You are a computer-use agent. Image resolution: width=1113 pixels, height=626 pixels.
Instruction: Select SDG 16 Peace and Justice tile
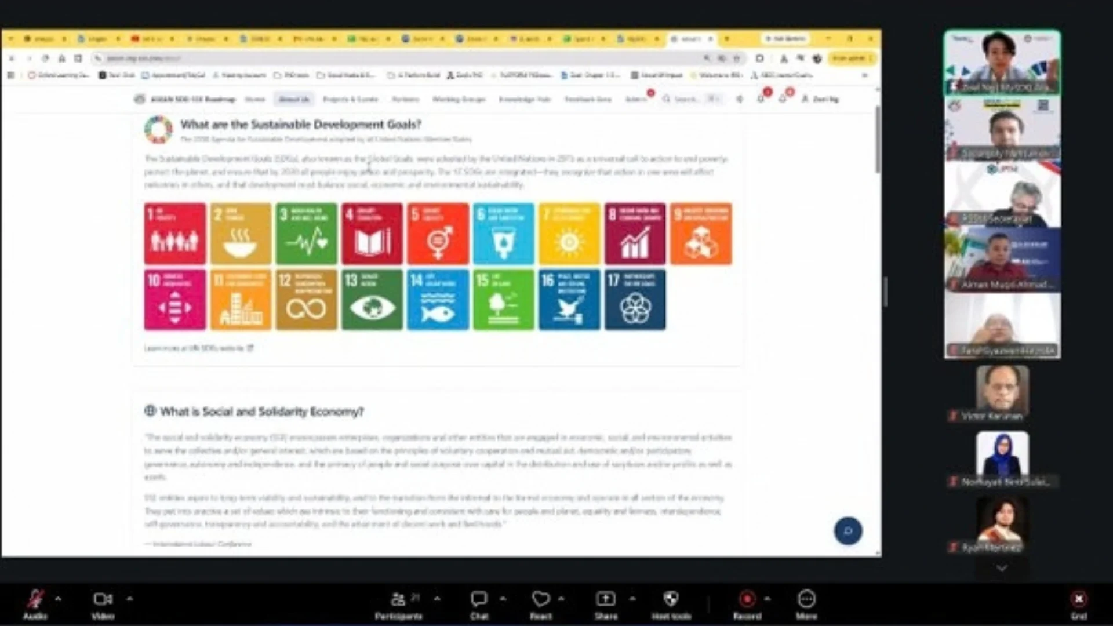click(x=569, y=300)
